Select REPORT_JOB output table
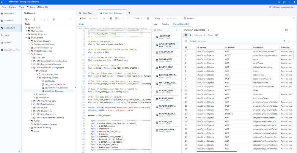Viewport: 297px width, 153px height. 166,122
